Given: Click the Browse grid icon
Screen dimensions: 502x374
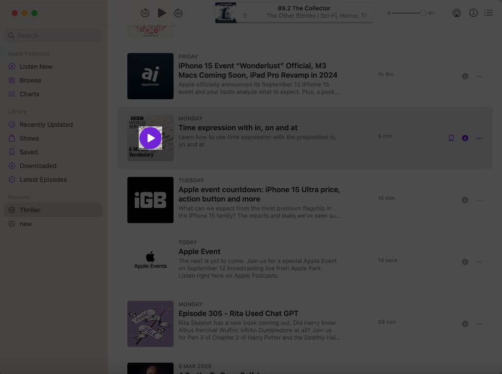Looking at the screenshot, I should pyautogui.click(x=12, y=80).
